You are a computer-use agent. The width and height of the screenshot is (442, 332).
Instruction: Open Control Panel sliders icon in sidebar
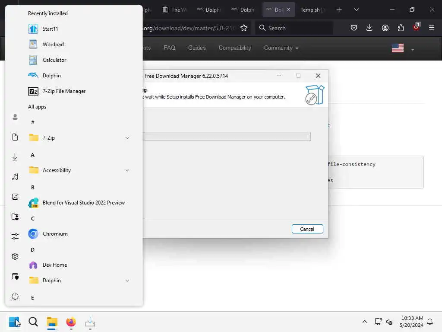point(15,236)
